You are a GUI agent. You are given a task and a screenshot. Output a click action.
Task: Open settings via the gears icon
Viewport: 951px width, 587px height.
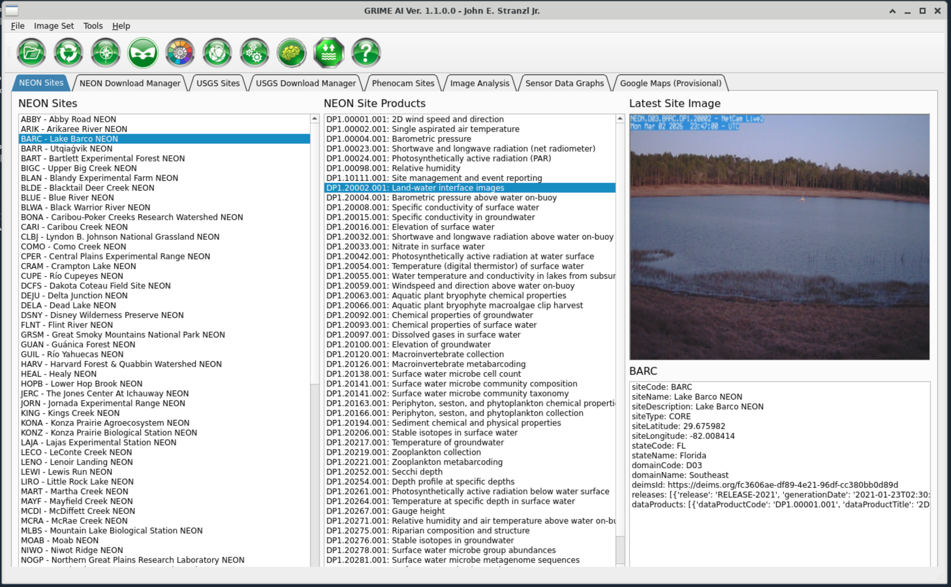point(255,52)
